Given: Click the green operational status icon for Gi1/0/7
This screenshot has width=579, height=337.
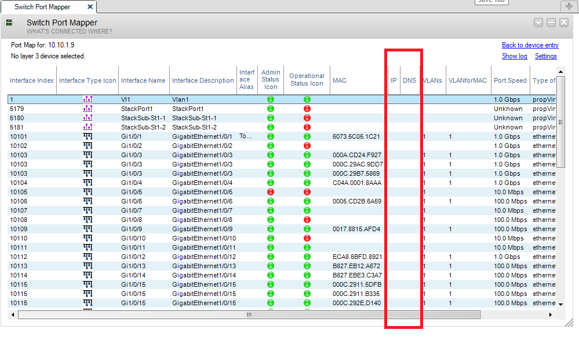Looking at the screenshot, I should [307, 210].
